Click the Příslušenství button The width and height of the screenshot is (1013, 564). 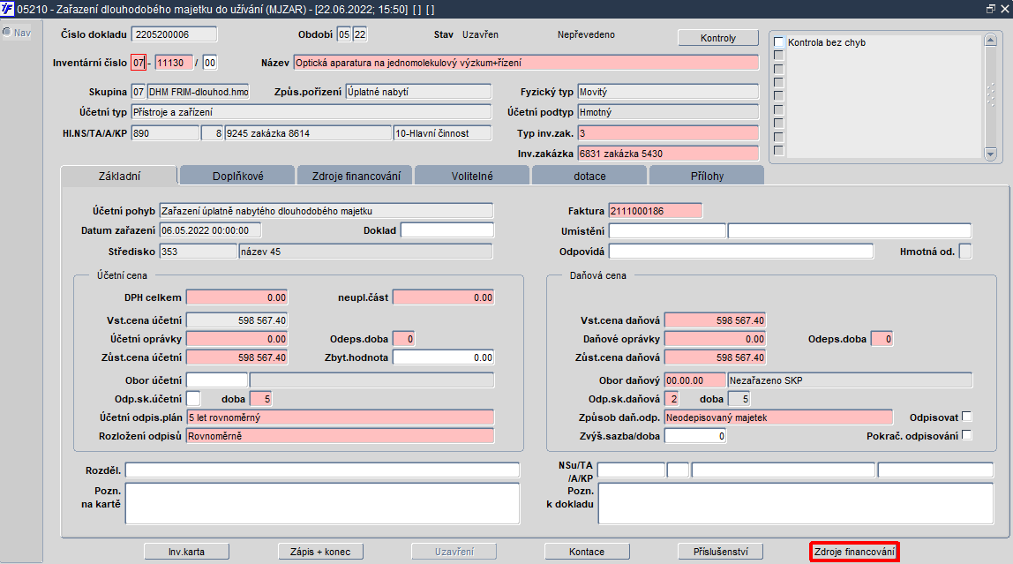(x=720, y=552)
